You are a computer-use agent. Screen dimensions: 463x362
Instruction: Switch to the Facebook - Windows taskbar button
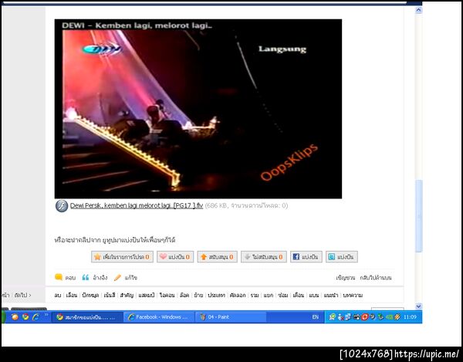point(159,317)
